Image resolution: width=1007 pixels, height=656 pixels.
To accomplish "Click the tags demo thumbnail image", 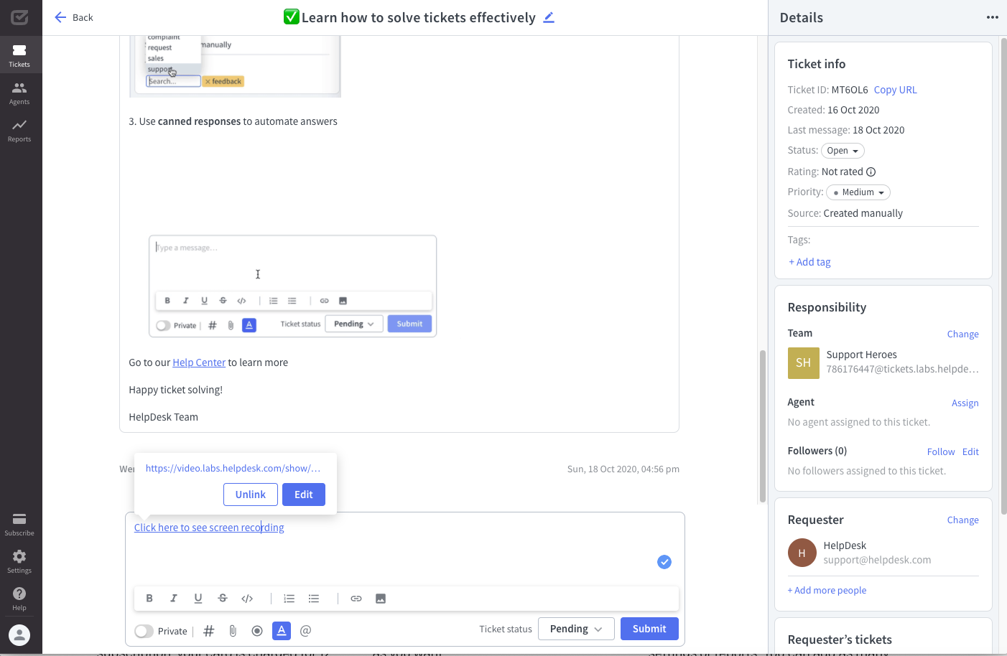I will click(x=235, y=66).
